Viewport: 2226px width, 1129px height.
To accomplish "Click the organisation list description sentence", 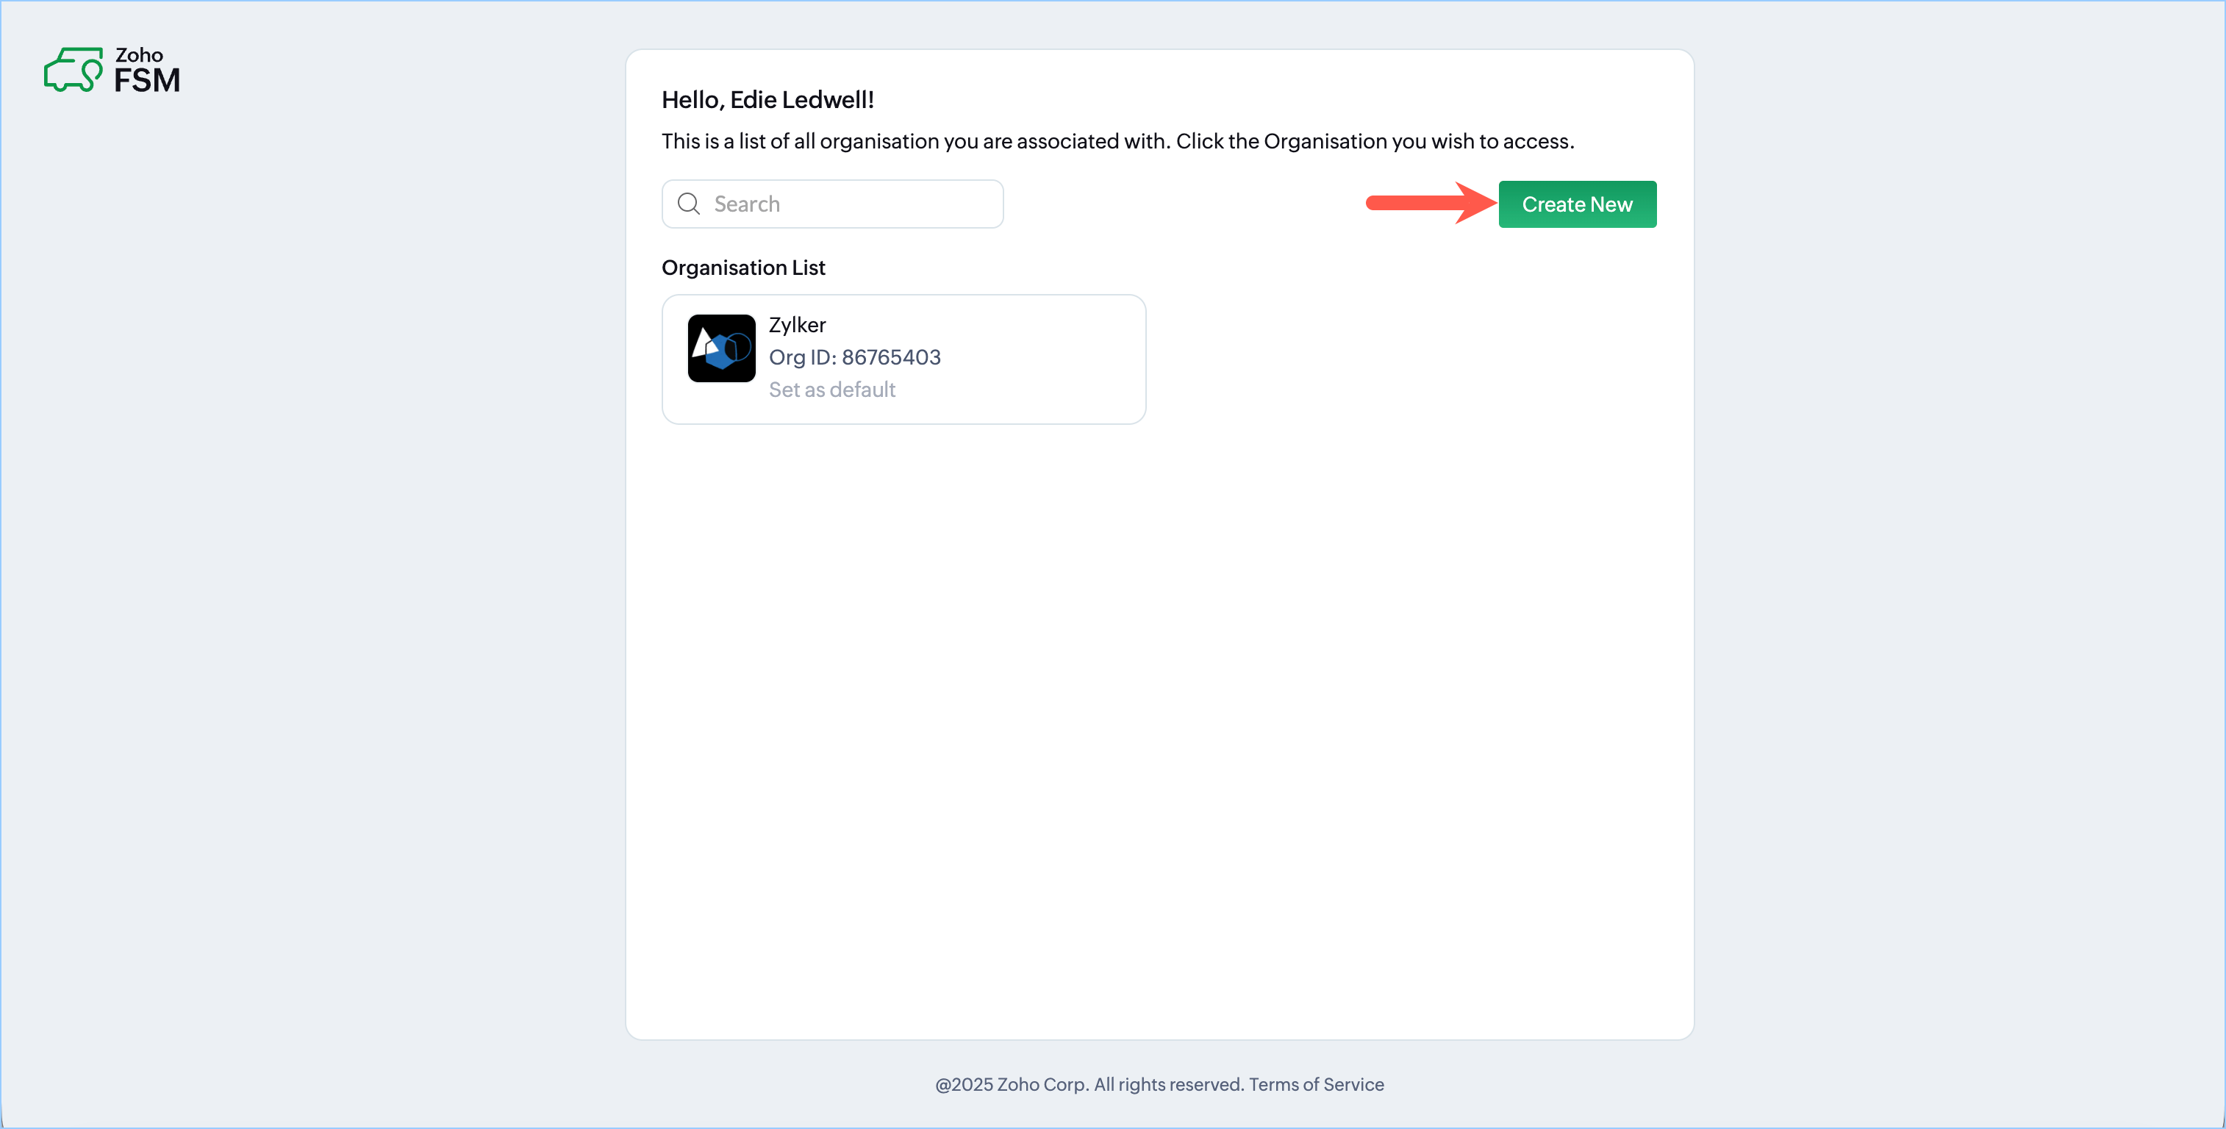I will 1117,142.
